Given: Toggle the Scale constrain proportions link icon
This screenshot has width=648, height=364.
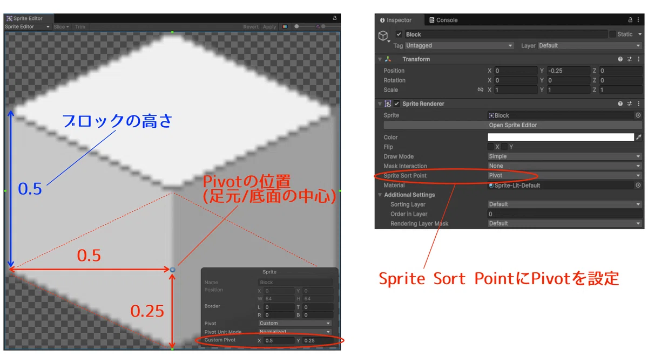Looking at the screenshot, I should pos(481,90).
